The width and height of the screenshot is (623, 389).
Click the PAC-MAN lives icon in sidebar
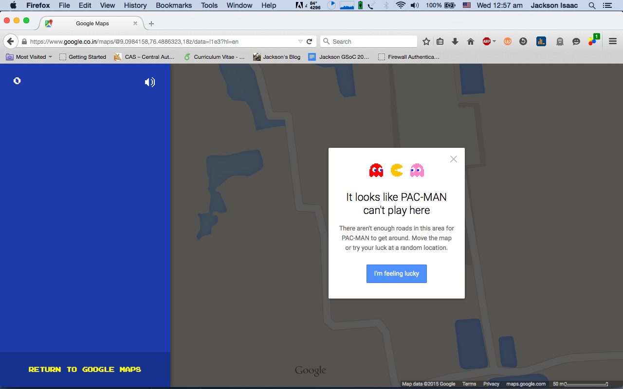pos(17,81)
